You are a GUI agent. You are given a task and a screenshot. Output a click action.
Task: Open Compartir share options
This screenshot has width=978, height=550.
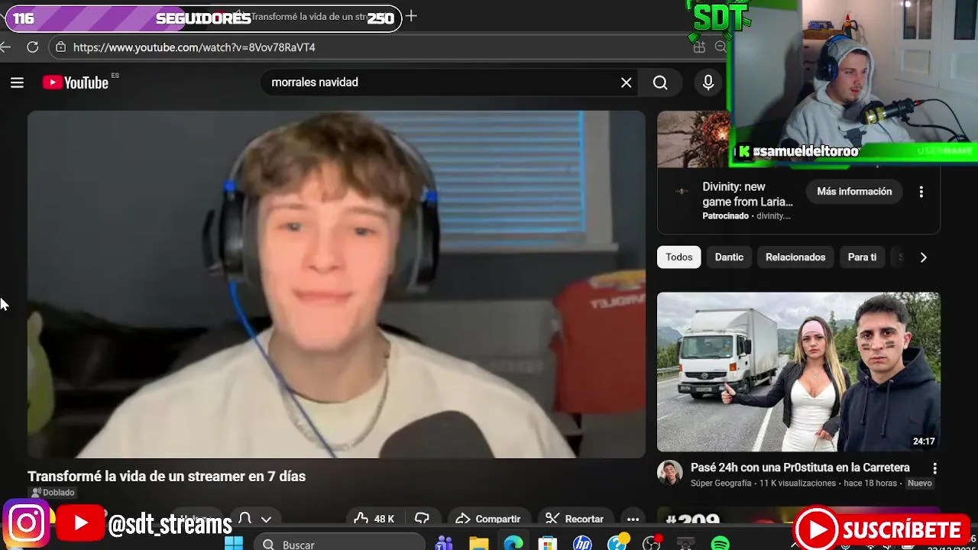click(487, 519)
